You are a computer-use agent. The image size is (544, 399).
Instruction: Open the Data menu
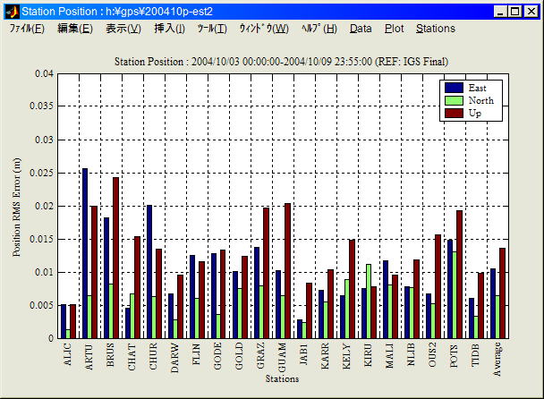coord(361,29)
